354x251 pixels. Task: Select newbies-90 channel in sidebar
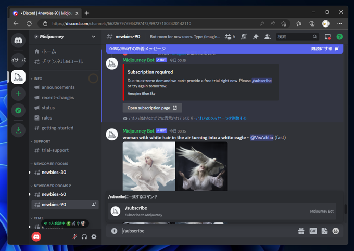tap(65, 205)
